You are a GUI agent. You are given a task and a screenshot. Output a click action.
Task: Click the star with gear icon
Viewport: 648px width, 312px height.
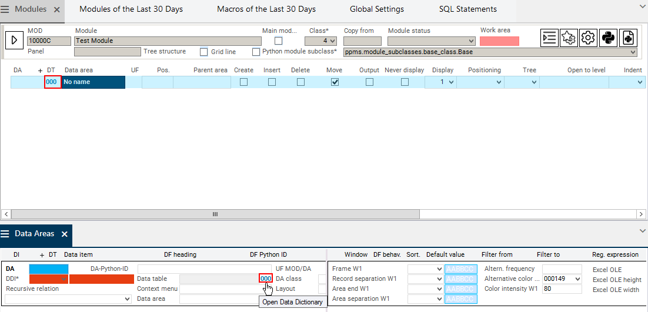pyautogui.click(x=569, y=38)
